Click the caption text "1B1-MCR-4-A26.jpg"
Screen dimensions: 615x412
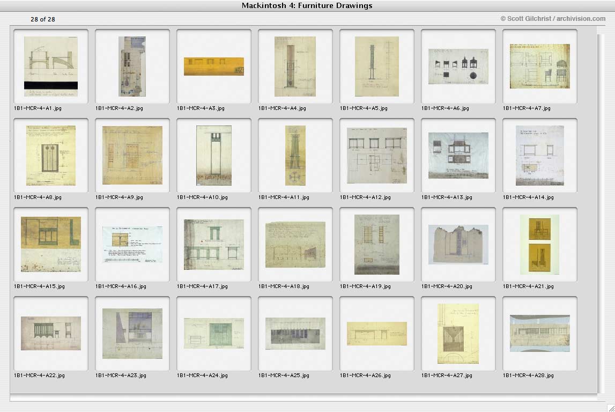(x=366, y=376)
